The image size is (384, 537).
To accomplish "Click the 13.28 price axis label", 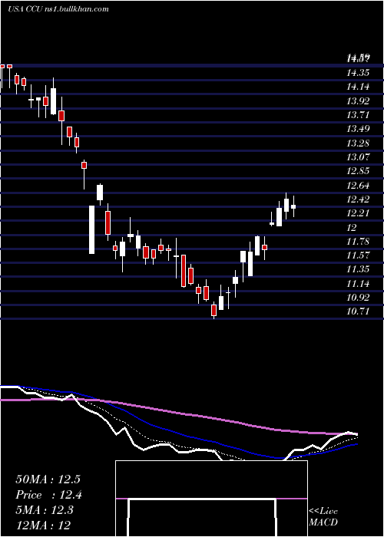I will [x=358, y=143].
